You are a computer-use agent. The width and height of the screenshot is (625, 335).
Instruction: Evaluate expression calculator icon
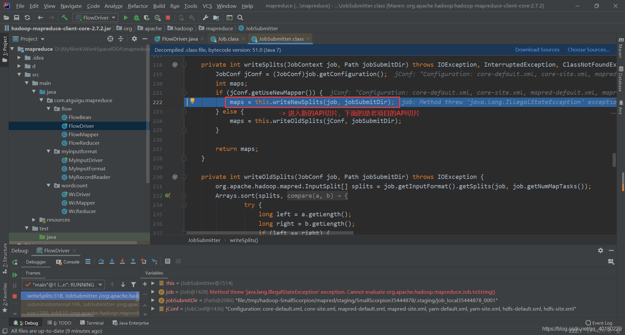click(168, 261)
